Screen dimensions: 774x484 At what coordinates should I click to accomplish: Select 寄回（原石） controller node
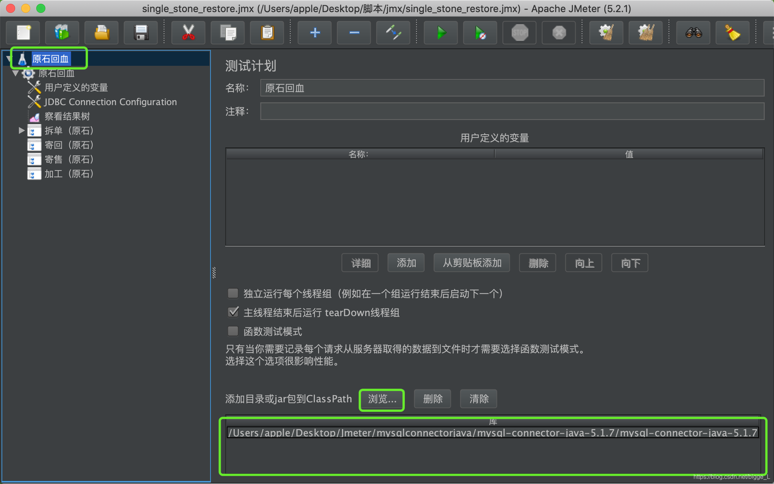(69, 145)
